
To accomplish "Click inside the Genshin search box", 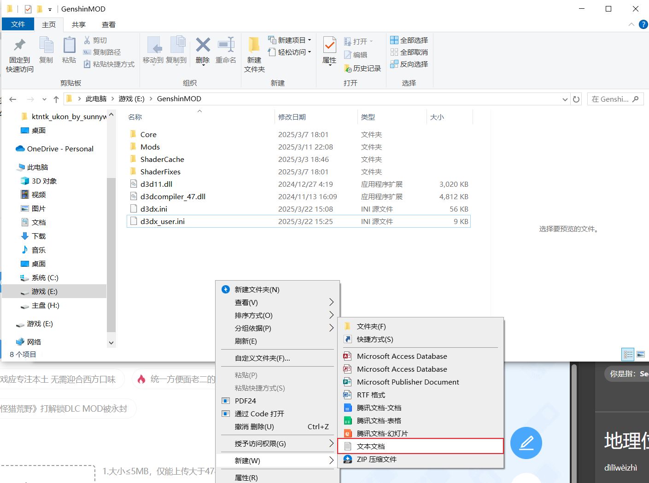I will (x=613, y=98).
